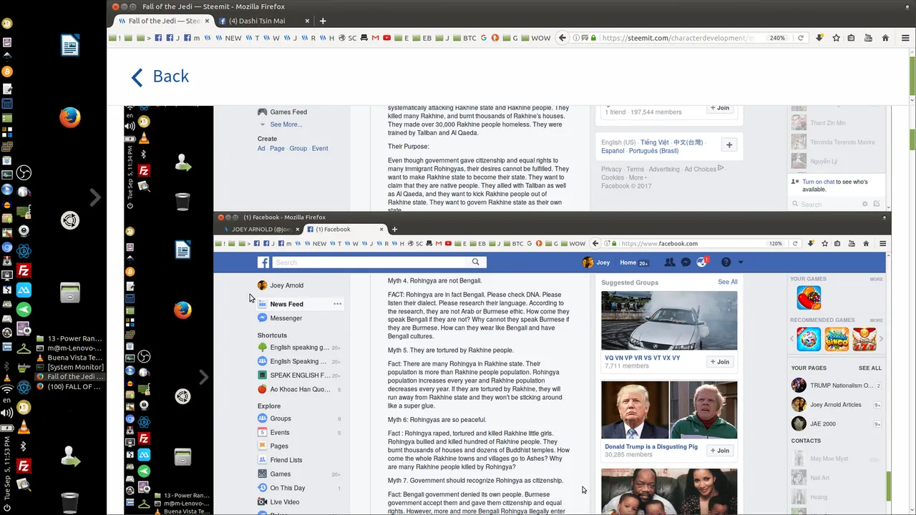Open News Feed options three-dot menu

click(x=337, y=304)
